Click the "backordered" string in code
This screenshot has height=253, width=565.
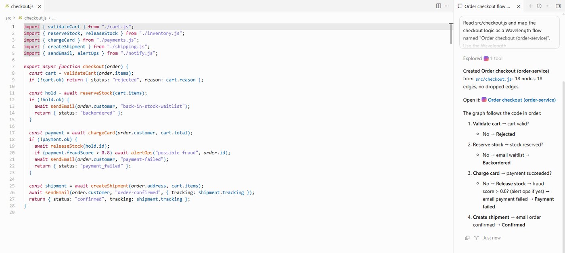97,113
